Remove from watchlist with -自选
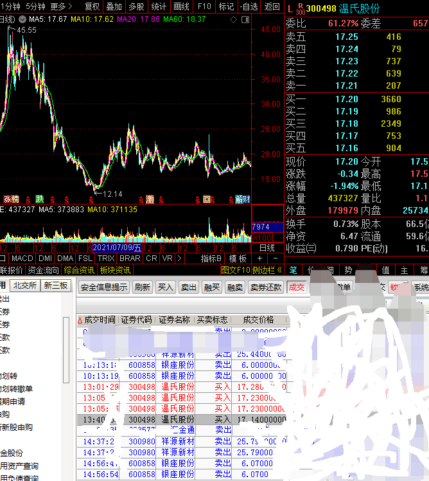Screen dimensions: 429x481 249,6
